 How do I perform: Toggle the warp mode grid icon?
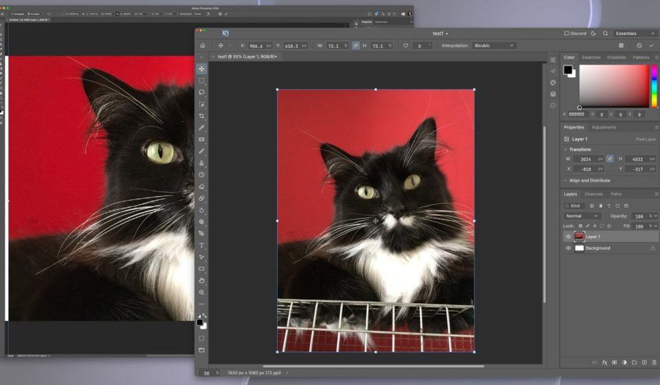tap(621, 45)
